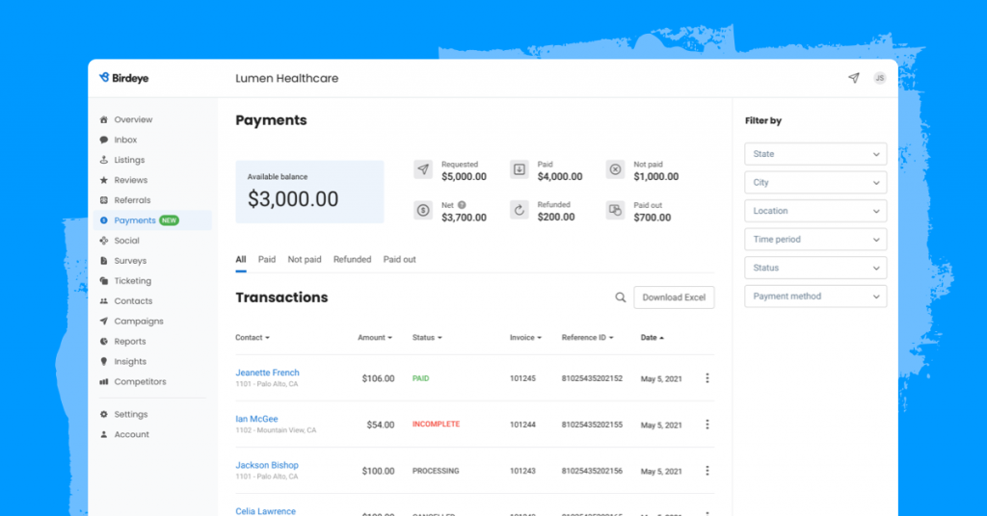Open the City filter dropdown
This screenshot has height=516, width=987.
click(815, 182)
